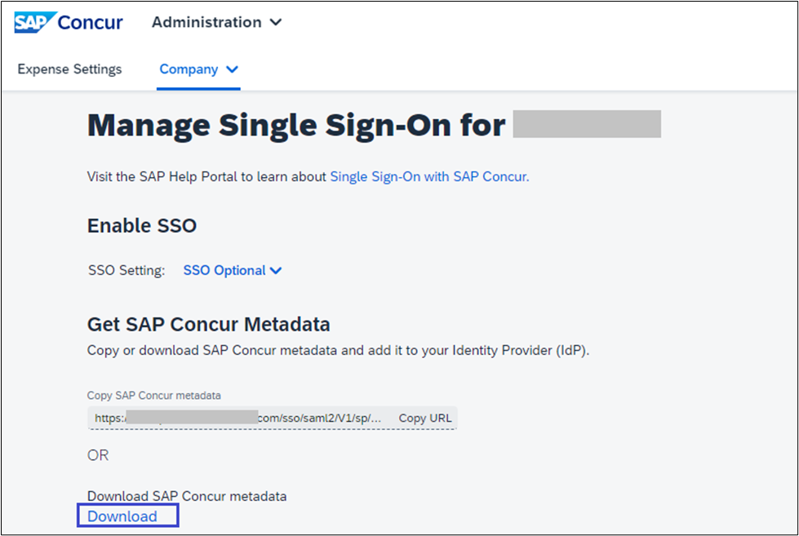Click the Get SAP Concur Metadata heading
The width and height of the screenshot is (799, 536).
pyautogui.click(x=208, y=324)
